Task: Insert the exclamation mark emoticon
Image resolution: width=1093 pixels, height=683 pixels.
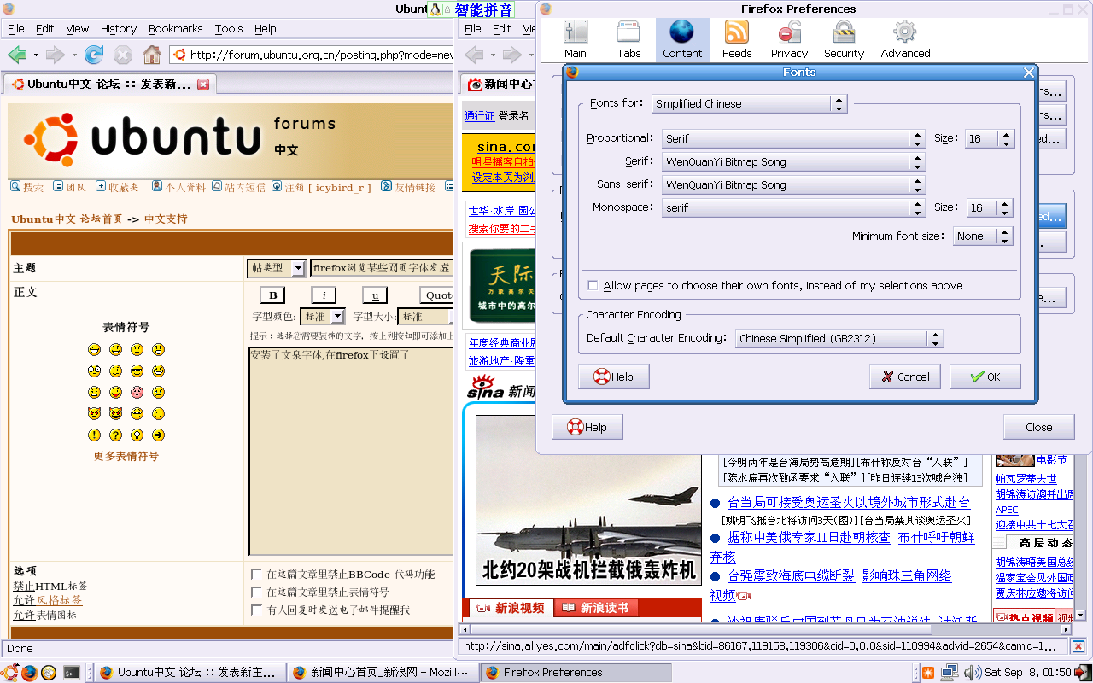Action: click(94, 435)
